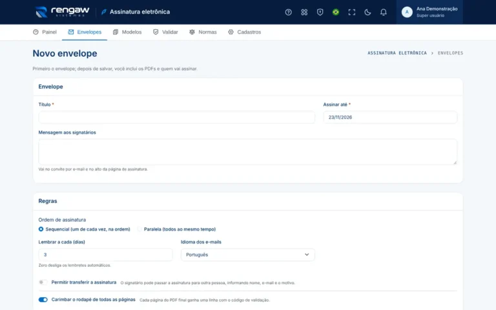Disable Carimbar o rodapé toggle

43,300
